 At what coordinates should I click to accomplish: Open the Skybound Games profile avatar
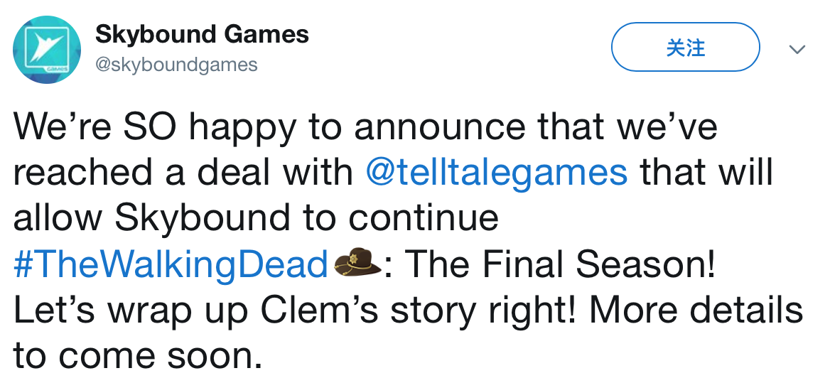(x=46, y=50)
